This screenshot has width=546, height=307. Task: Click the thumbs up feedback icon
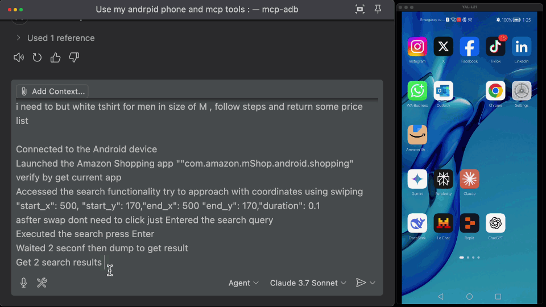[x=55, y=57]
